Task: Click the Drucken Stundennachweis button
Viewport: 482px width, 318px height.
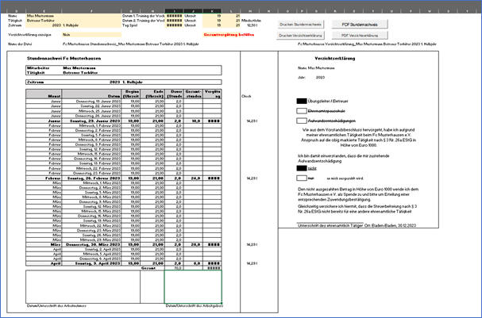Action: pos(300,25)
